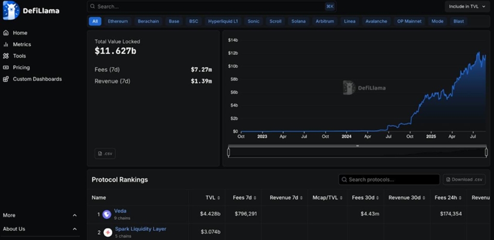Image resolution: width=494 pixels, height=240 pixels.
Task: Select the Tools sidebar icon
Action: (6, 56)
